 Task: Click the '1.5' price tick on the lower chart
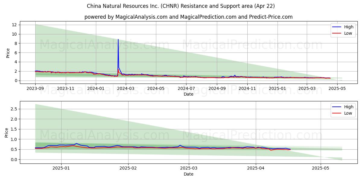(x=14, y=129)
